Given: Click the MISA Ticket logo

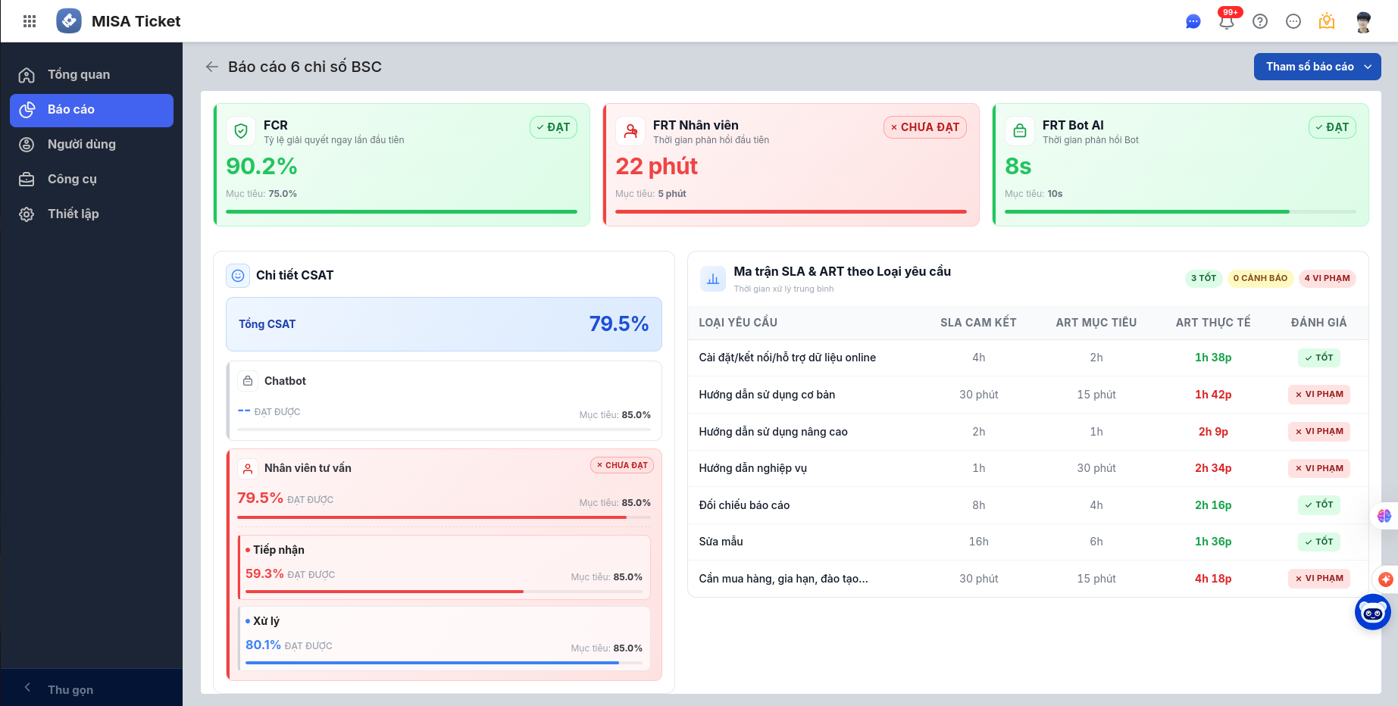Looking at the screenshot, I should [69, 21].
